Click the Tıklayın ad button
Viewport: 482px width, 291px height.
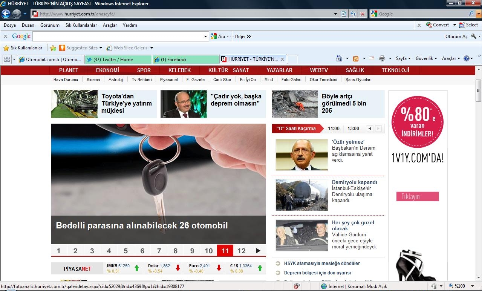(x=418, y=196)
